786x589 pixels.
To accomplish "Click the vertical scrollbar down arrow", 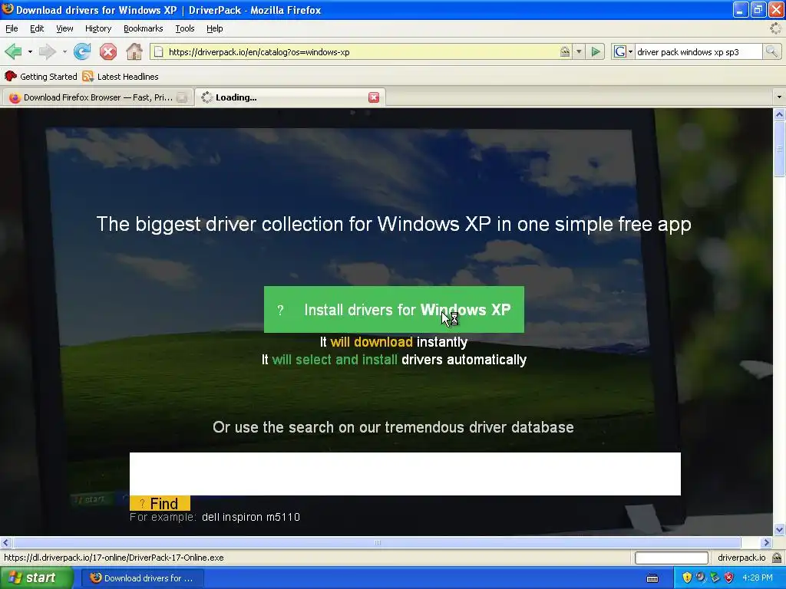I will pyautogui.click(x=779, y=530).
